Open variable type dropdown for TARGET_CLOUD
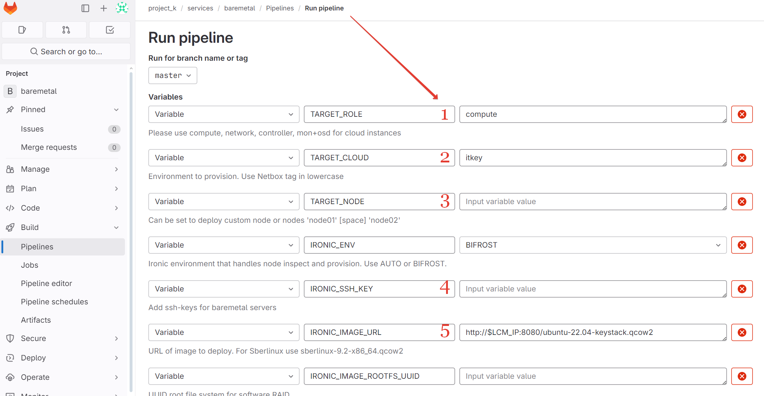This screenshot has width=764, height=396. pyautogui.click(x=224, y=158)
